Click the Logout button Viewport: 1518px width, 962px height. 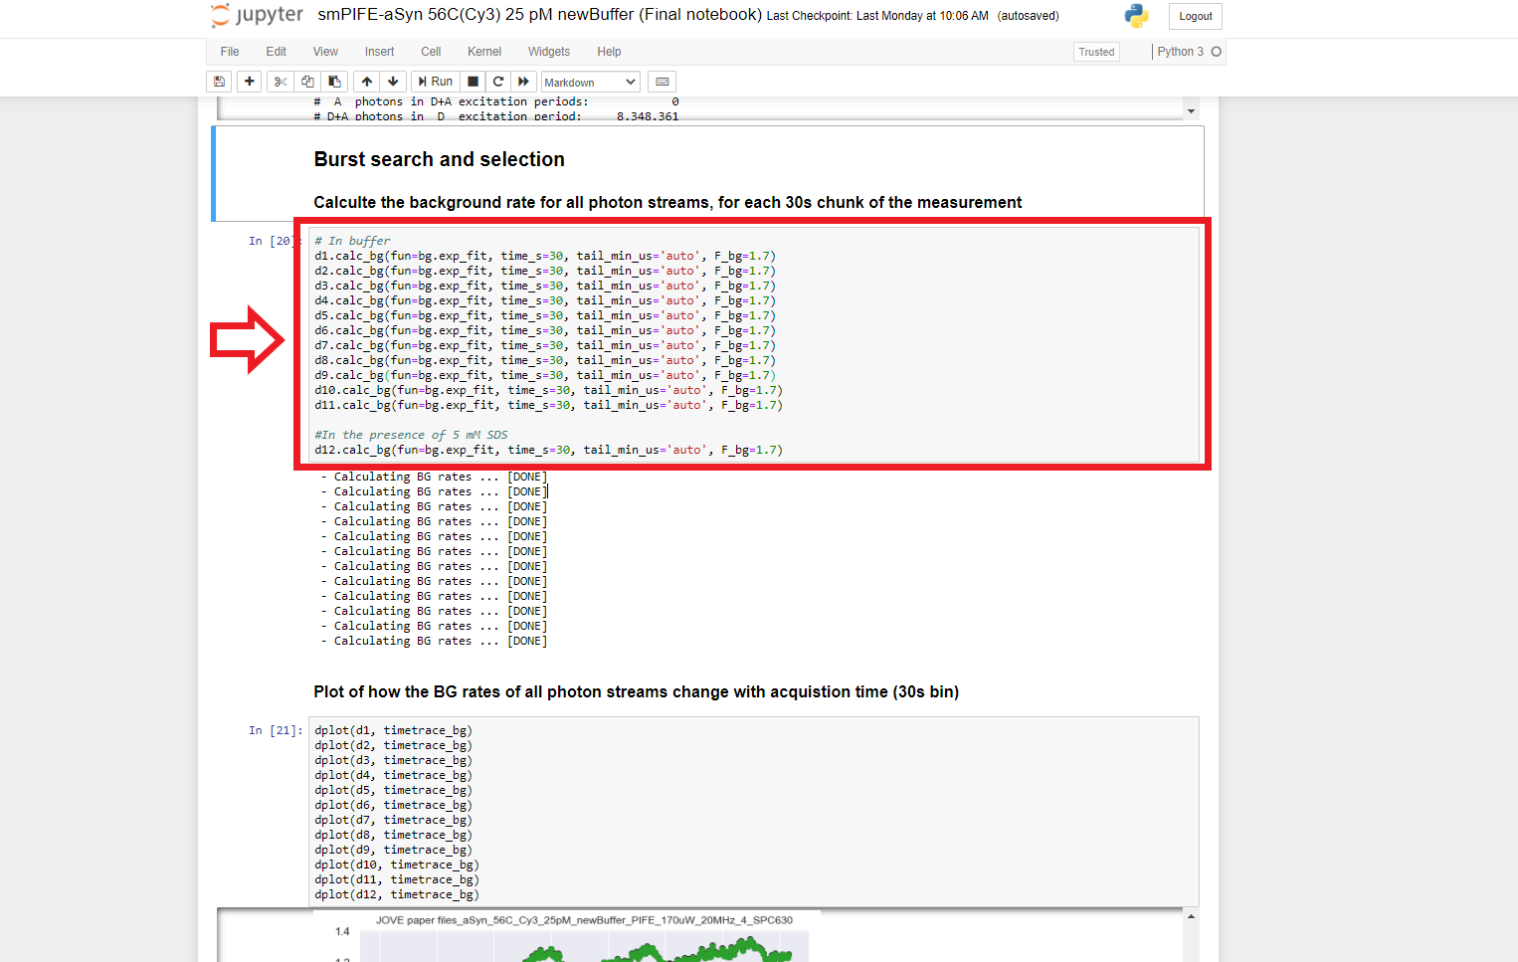pos(1195,16)
